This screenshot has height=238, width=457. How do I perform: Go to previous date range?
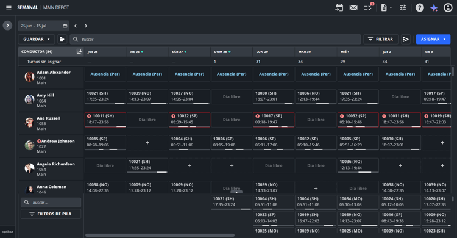pyautogui.click(x=76, y=26)
